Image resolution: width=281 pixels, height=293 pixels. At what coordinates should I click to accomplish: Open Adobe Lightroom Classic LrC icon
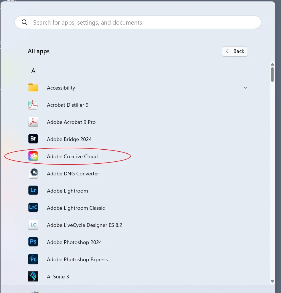[x=33, y=207]
